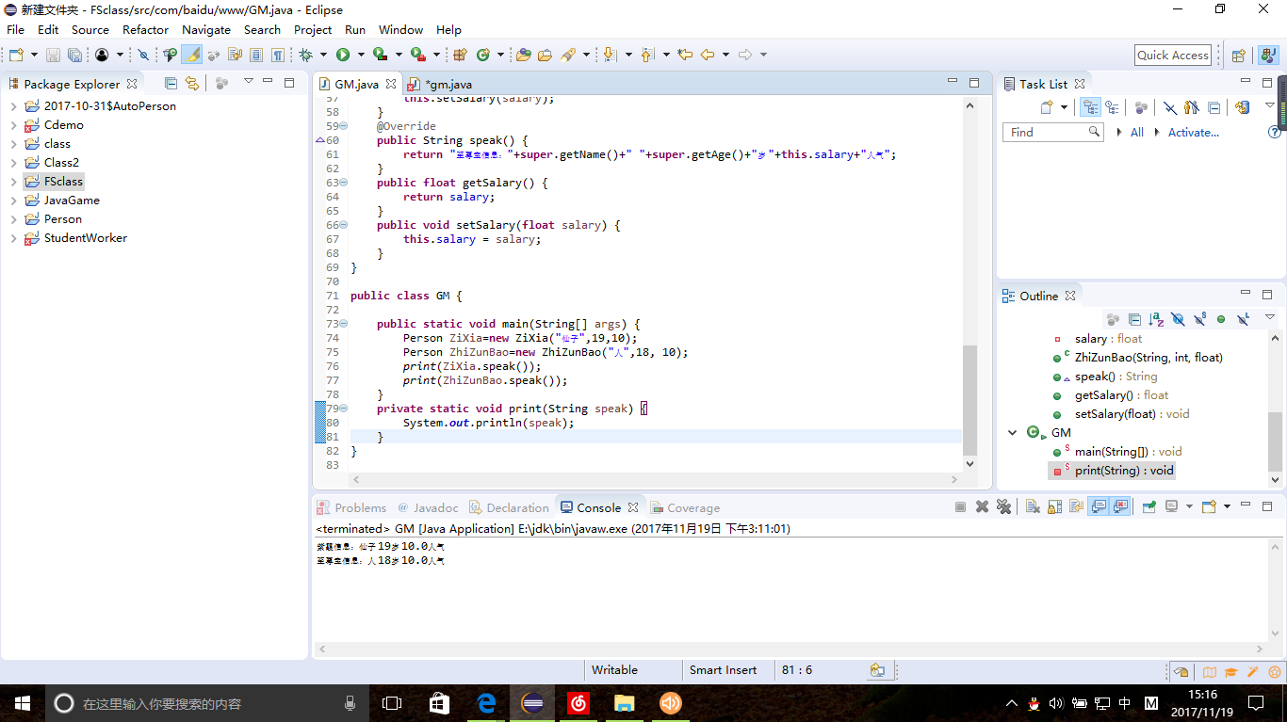This screenshot has height=722, width=1287.
Task: Click the Task List help question icon
Action: pos(1275,133)
